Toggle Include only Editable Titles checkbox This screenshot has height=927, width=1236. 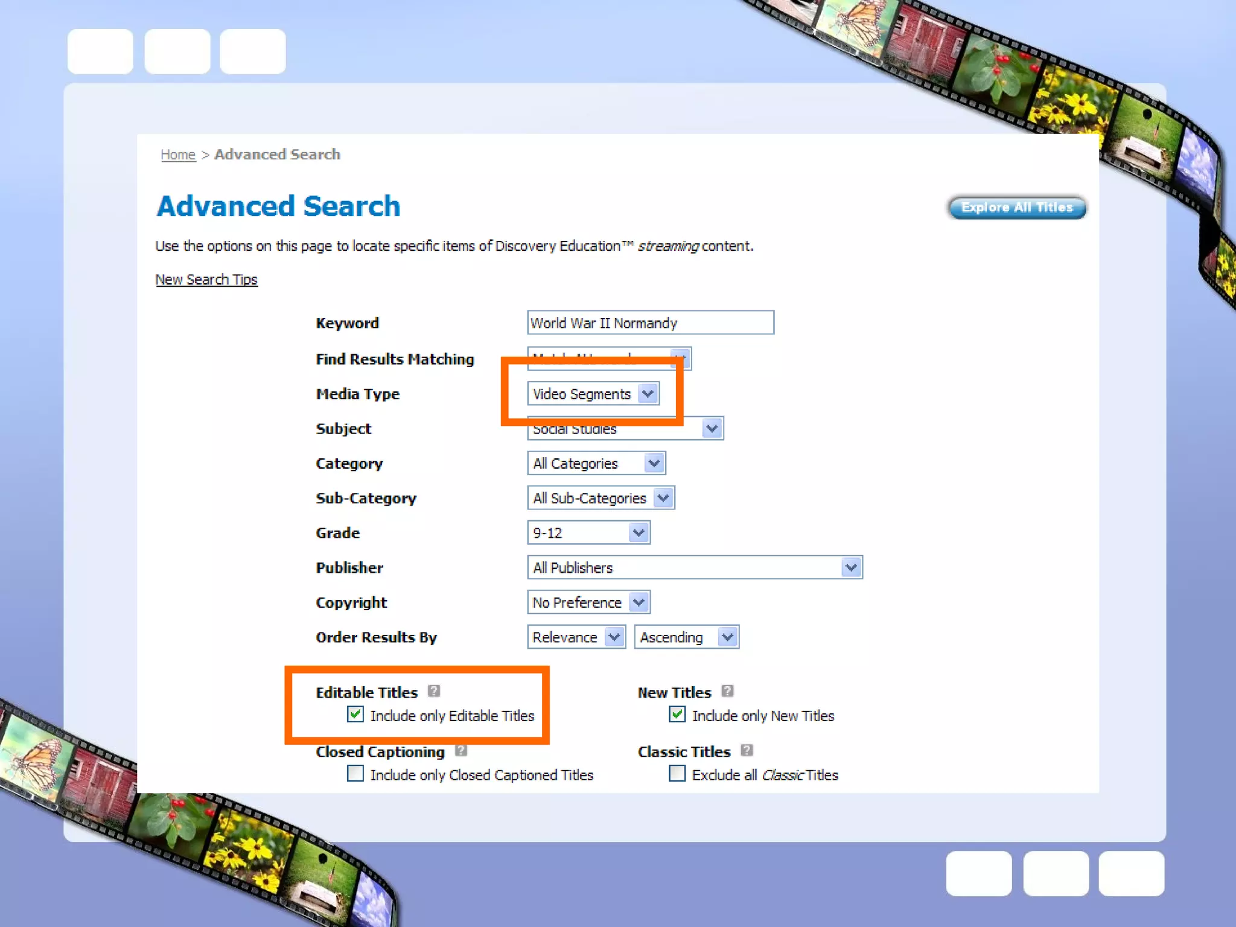click(x=355, y=715)
